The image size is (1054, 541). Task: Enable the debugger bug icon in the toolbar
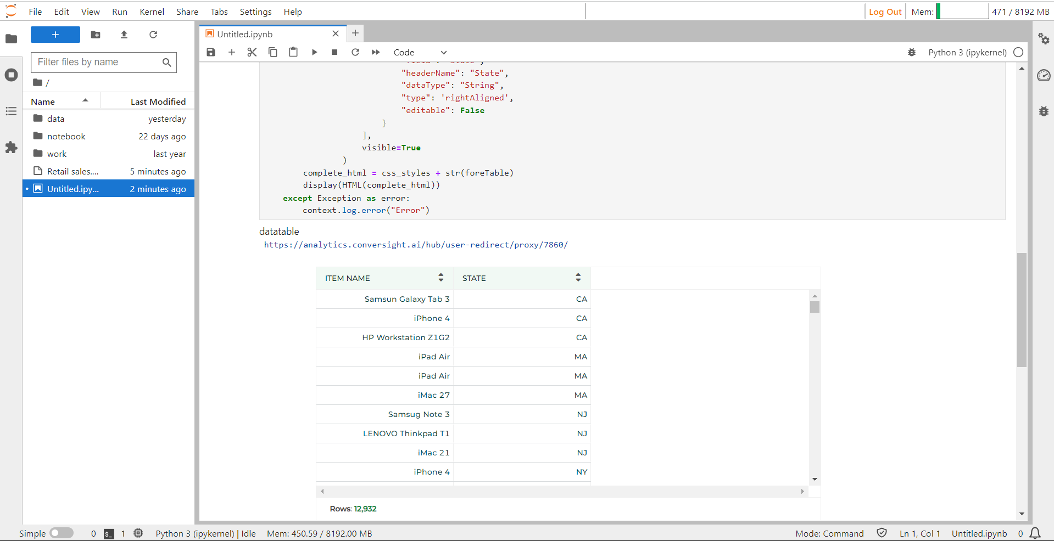click(912, 52)
